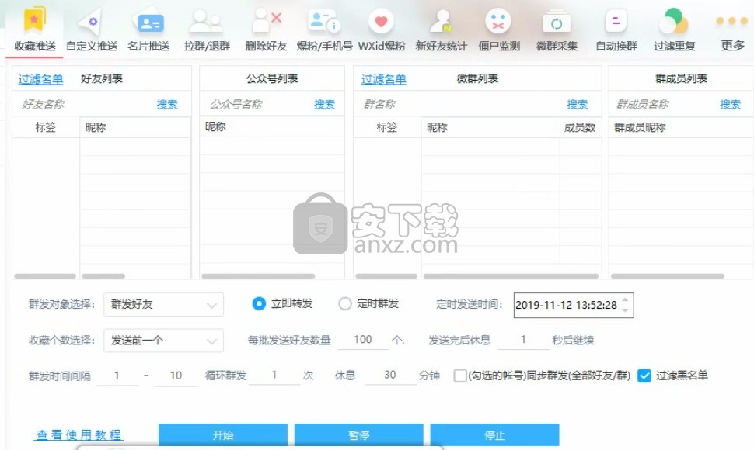Viewport: 754px width, 450px height.
Task: Click 搜索 next to 公众号名称 field
Action: click(x=325, y=105)
